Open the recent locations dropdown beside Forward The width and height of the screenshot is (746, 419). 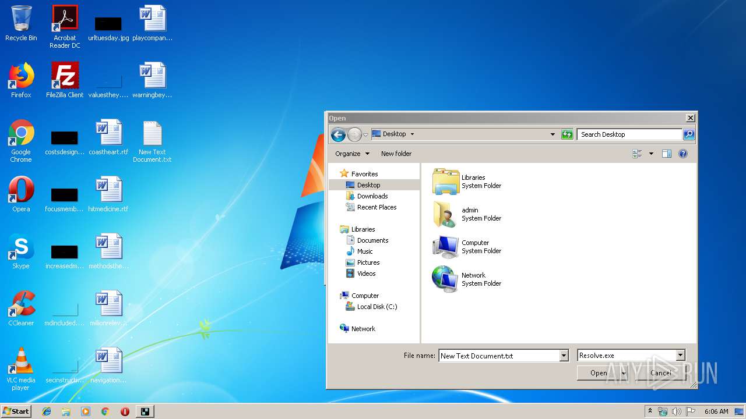click(365, 135)
